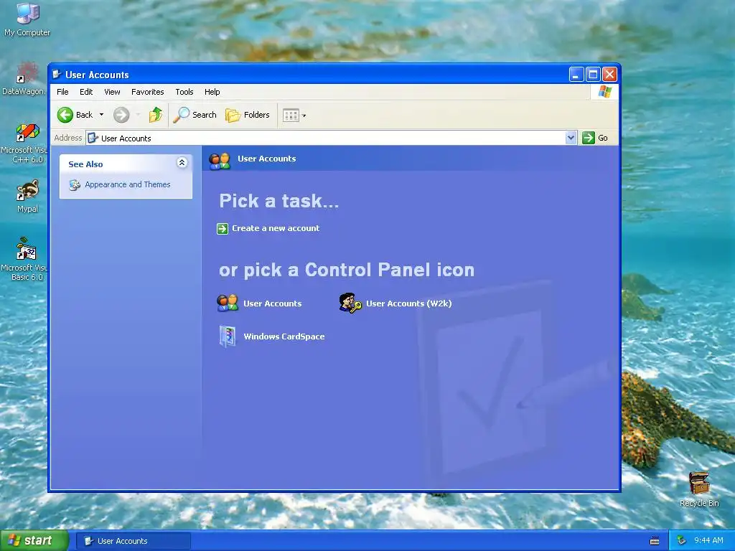
Task: Click the network tray icon near clock
Action: pos(682,541)
